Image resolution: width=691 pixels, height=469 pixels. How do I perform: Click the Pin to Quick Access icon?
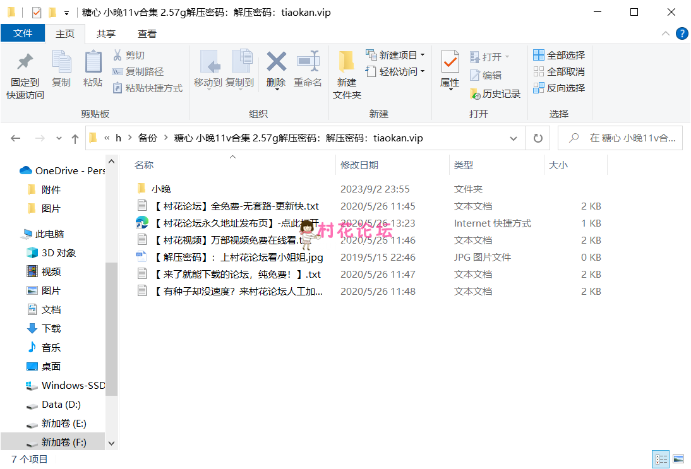pos(25,62)
